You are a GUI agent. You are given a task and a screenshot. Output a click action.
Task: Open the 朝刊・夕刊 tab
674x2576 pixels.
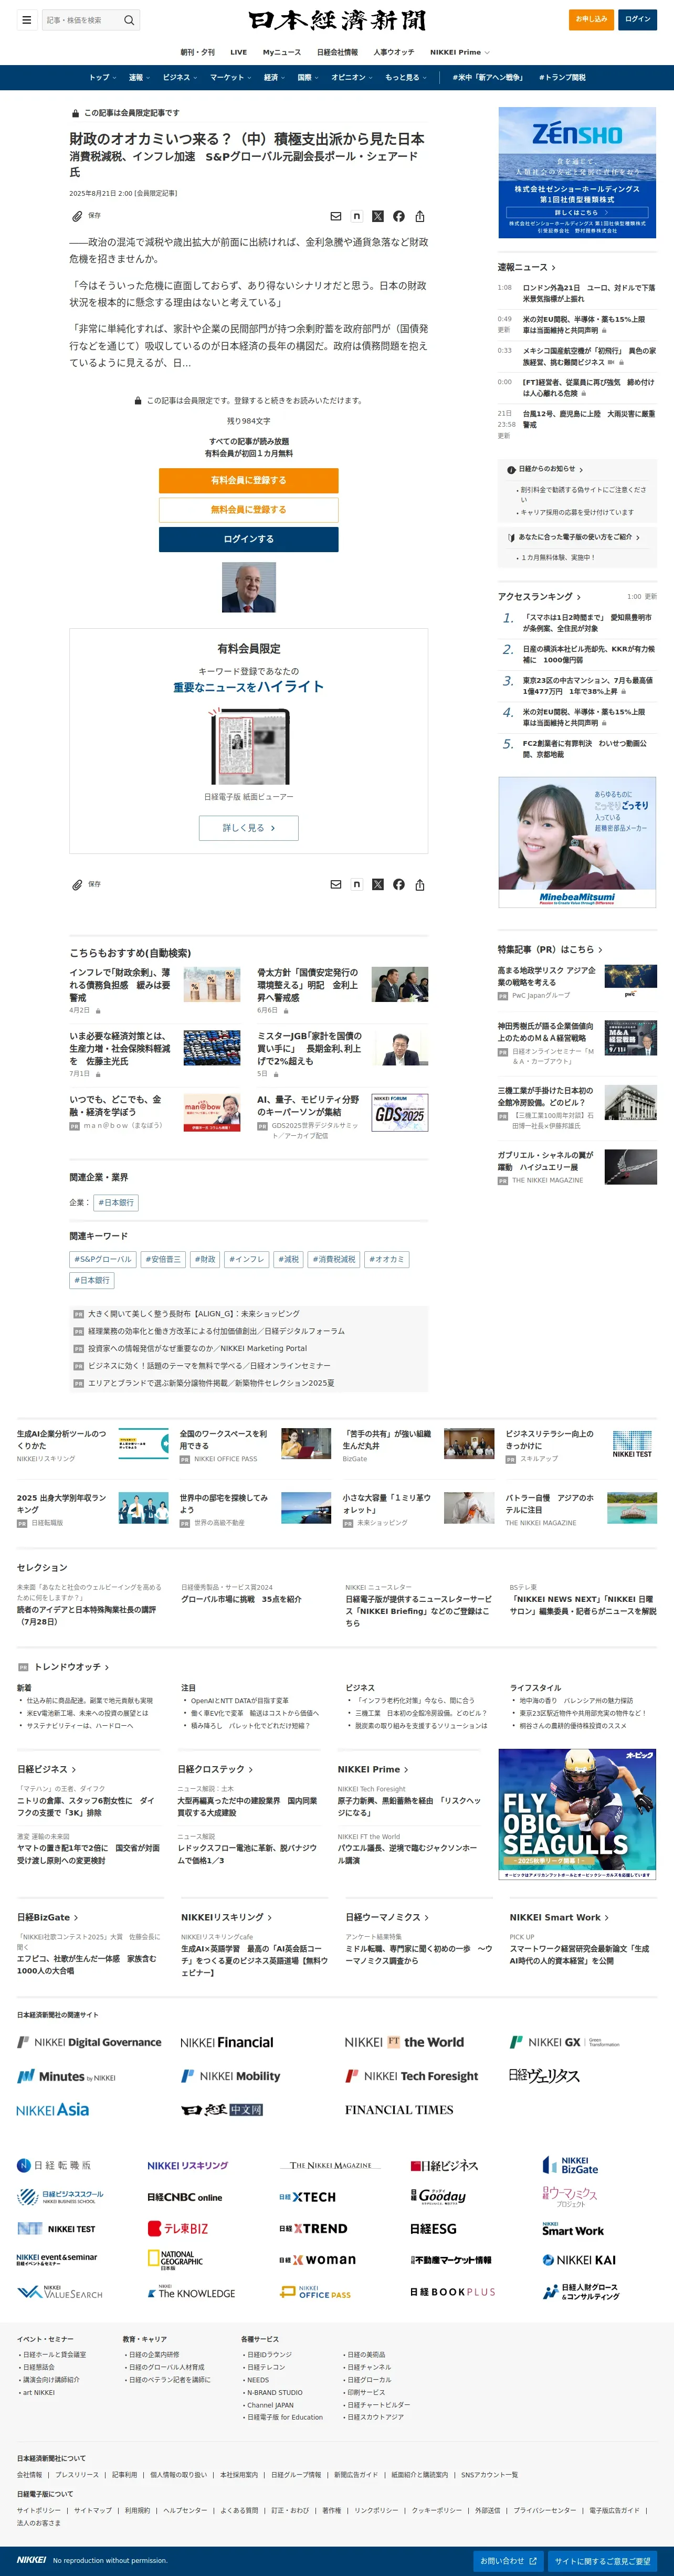197,52
